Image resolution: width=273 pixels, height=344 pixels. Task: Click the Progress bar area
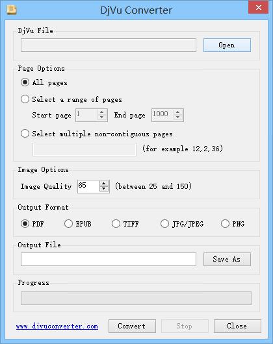tap(136, 298)
